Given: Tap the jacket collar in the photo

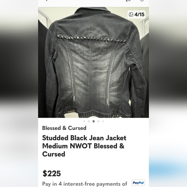Looking at the screenshot, I should coord(93,11).
